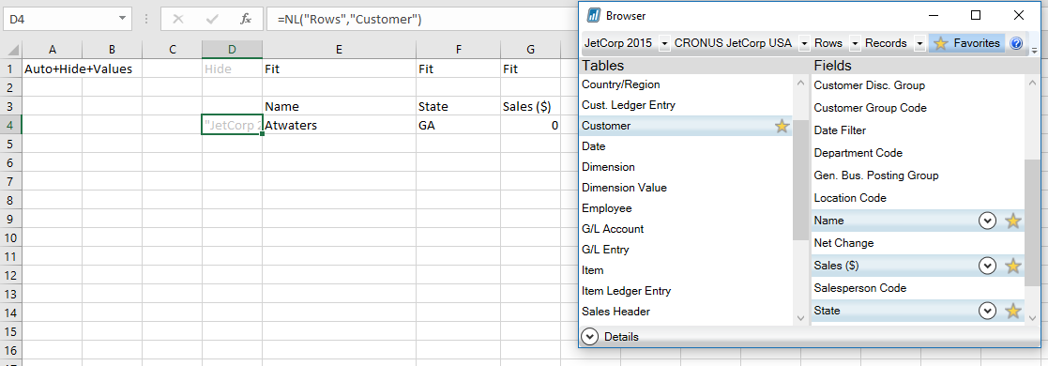
Task: Open the CRONUS JetCorp USA company dropdown
Action: [x=805, y=43]
